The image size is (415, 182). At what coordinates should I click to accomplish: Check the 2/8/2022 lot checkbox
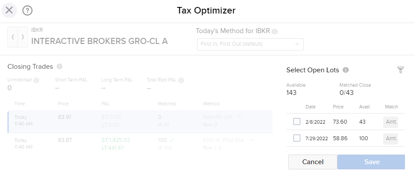coord(297,122)
